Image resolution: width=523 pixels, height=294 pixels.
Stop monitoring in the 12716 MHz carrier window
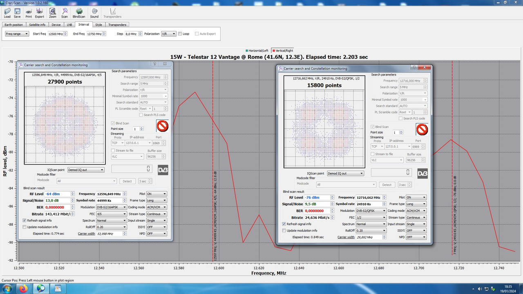pyautogui.click(x=422, y=130)
